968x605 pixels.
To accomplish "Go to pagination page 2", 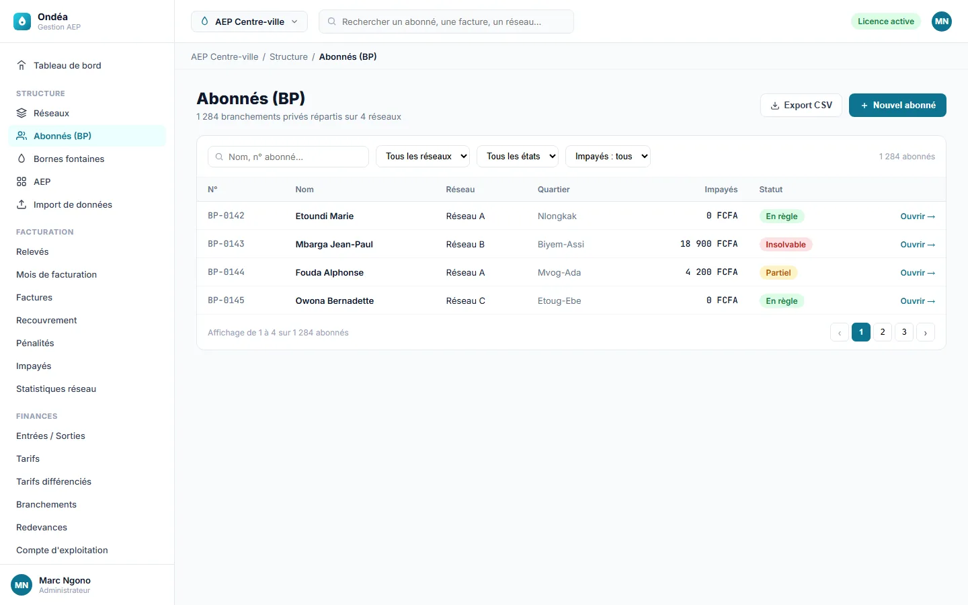I will click(x=883, y=332).
